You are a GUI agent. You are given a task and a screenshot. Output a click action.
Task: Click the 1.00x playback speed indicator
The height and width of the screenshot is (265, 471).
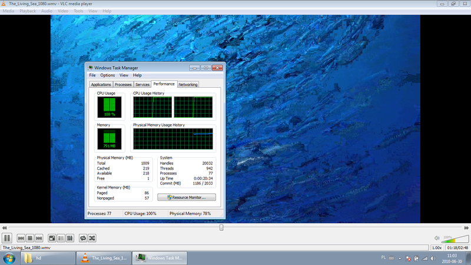(x=437, y=248)
